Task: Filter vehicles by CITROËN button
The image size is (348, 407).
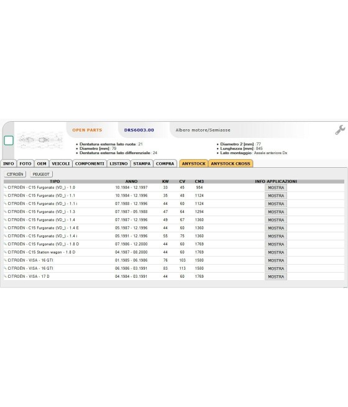Action: (15, 174)
